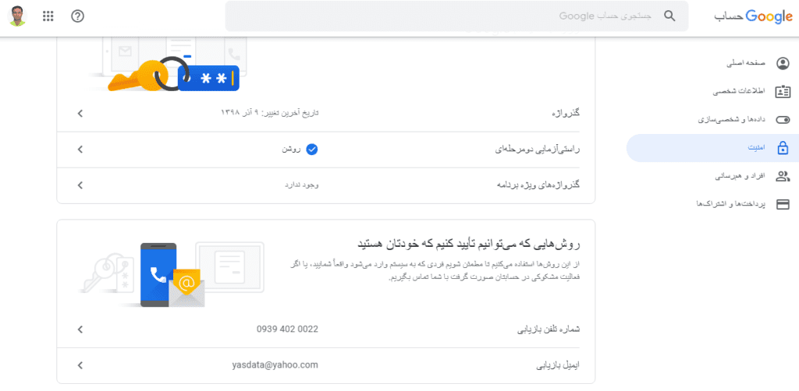Expand the two-step verification row chevron

click(x=80, y=149)
